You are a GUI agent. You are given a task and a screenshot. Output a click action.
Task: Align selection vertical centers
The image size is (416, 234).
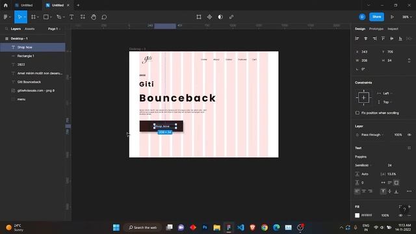pyautogui.click(x=392, y=39)
